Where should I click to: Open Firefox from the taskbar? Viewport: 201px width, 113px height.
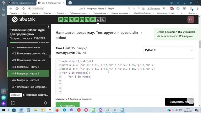(x=57, y=110)
